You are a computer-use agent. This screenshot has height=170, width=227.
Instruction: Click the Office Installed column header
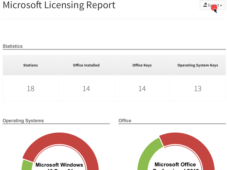(86, 65)
